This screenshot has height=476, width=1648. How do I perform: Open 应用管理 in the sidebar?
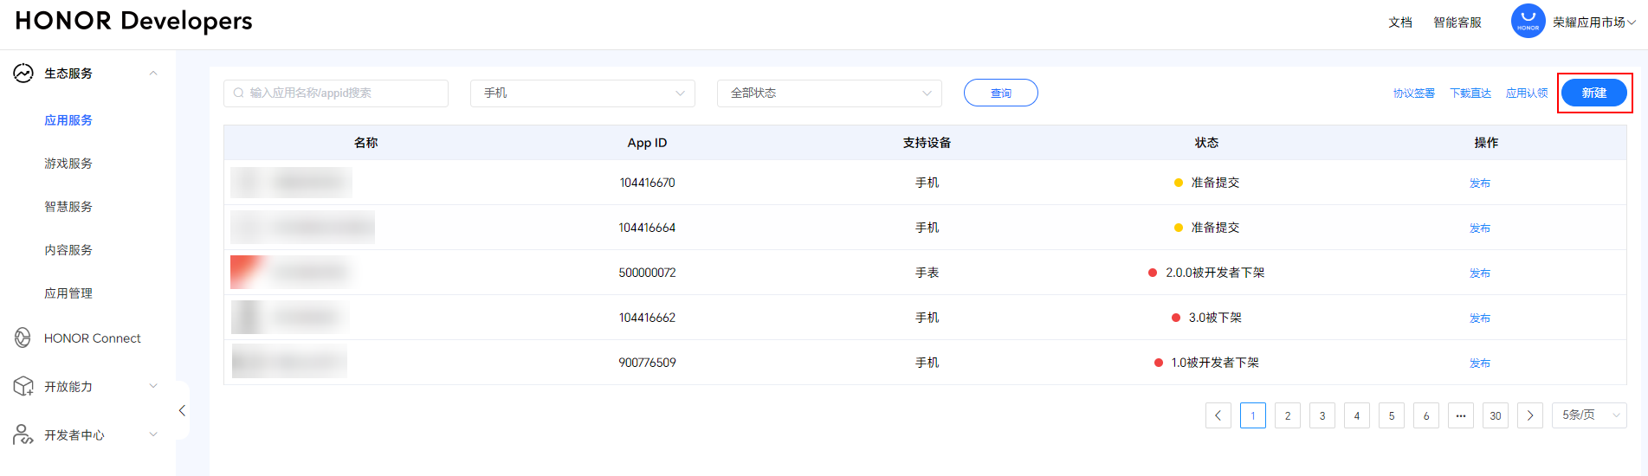tap(68, 293)
